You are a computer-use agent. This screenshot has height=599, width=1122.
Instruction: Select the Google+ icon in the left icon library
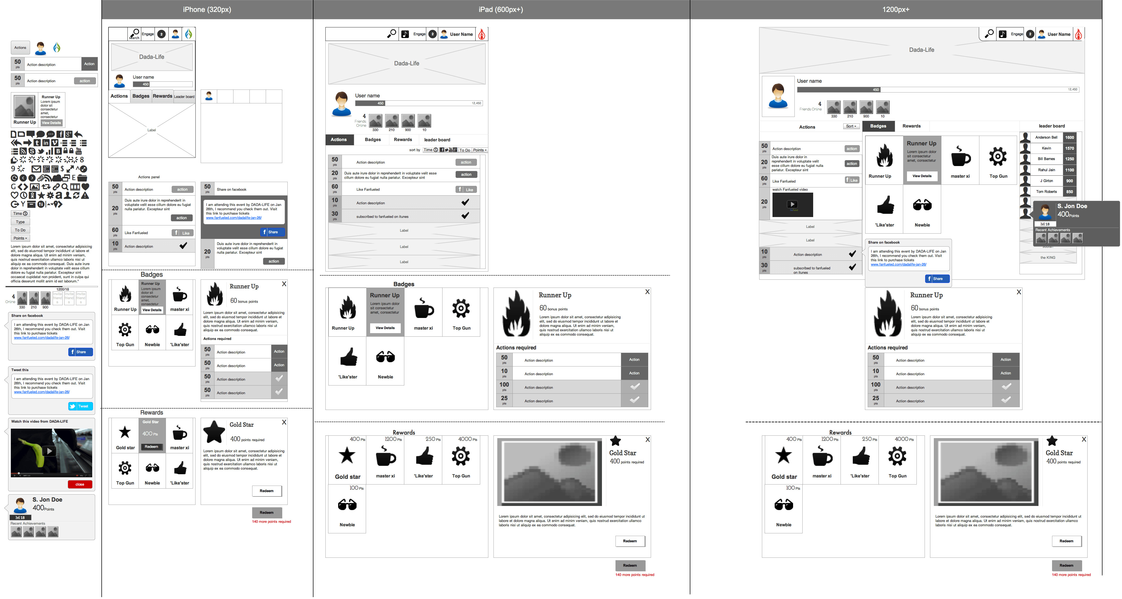pos(69,134)
